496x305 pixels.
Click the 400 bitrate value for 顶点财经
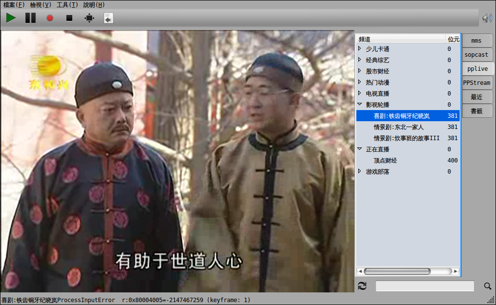[x=452, y=161]
